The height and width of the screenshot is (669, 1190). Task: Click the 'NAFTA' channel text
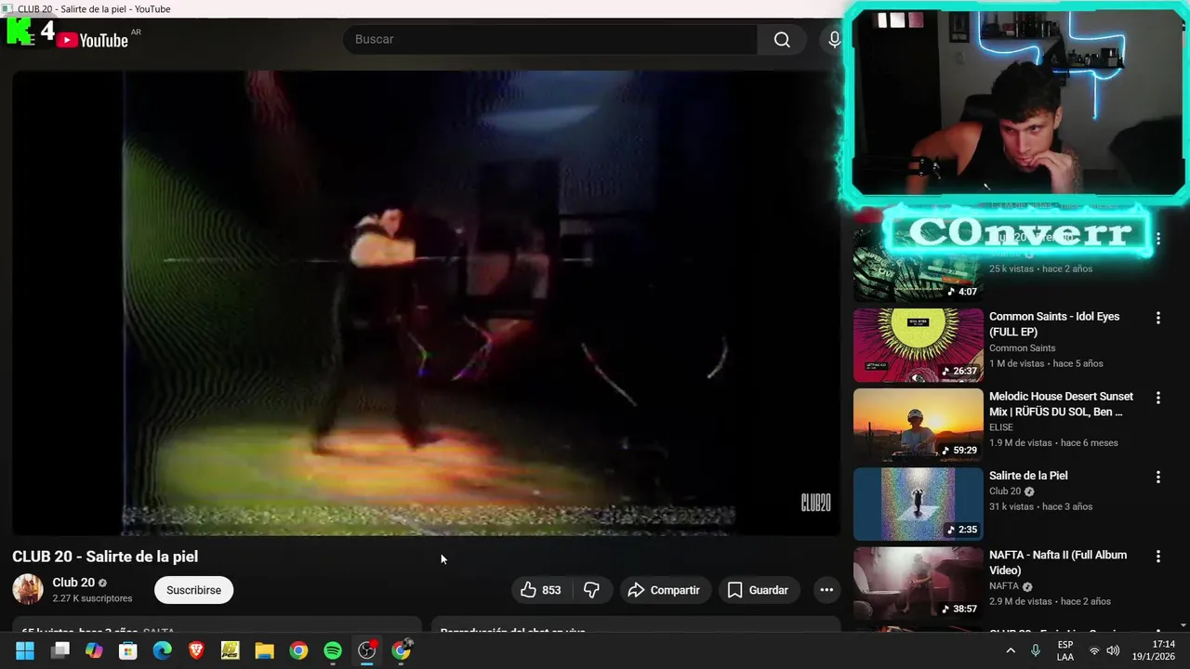(1004, 586)
